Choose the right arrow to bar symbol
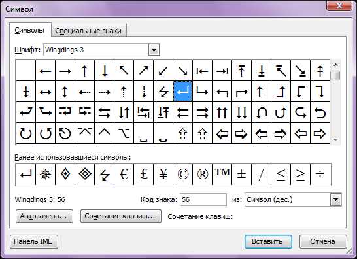The height and width of the screenshot is (259, 357). click(222, 71)
